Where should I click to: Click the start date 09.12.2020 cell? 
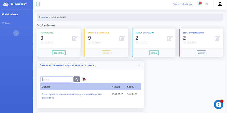pos(117,94)
